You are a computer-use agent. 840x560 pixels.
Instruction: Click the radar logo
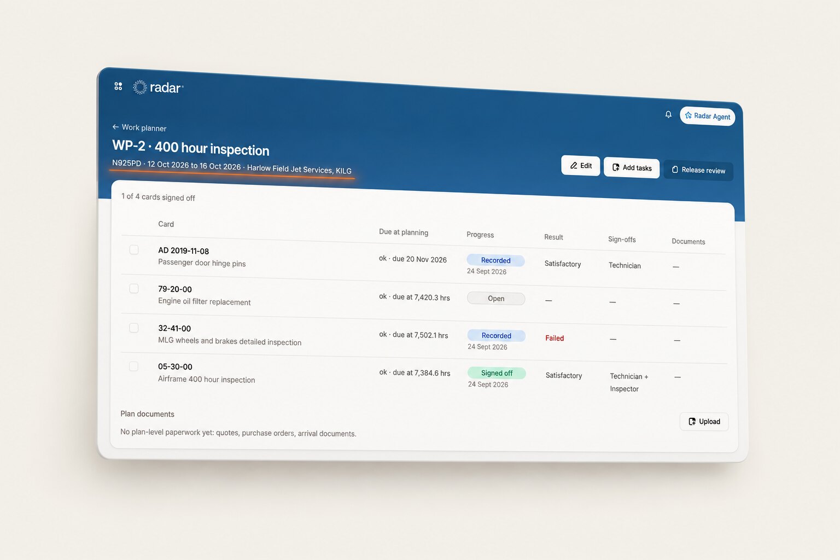158,87
